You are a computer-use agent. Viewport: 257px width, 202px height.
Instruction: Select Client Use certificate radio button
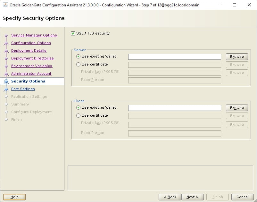(78, 116)
